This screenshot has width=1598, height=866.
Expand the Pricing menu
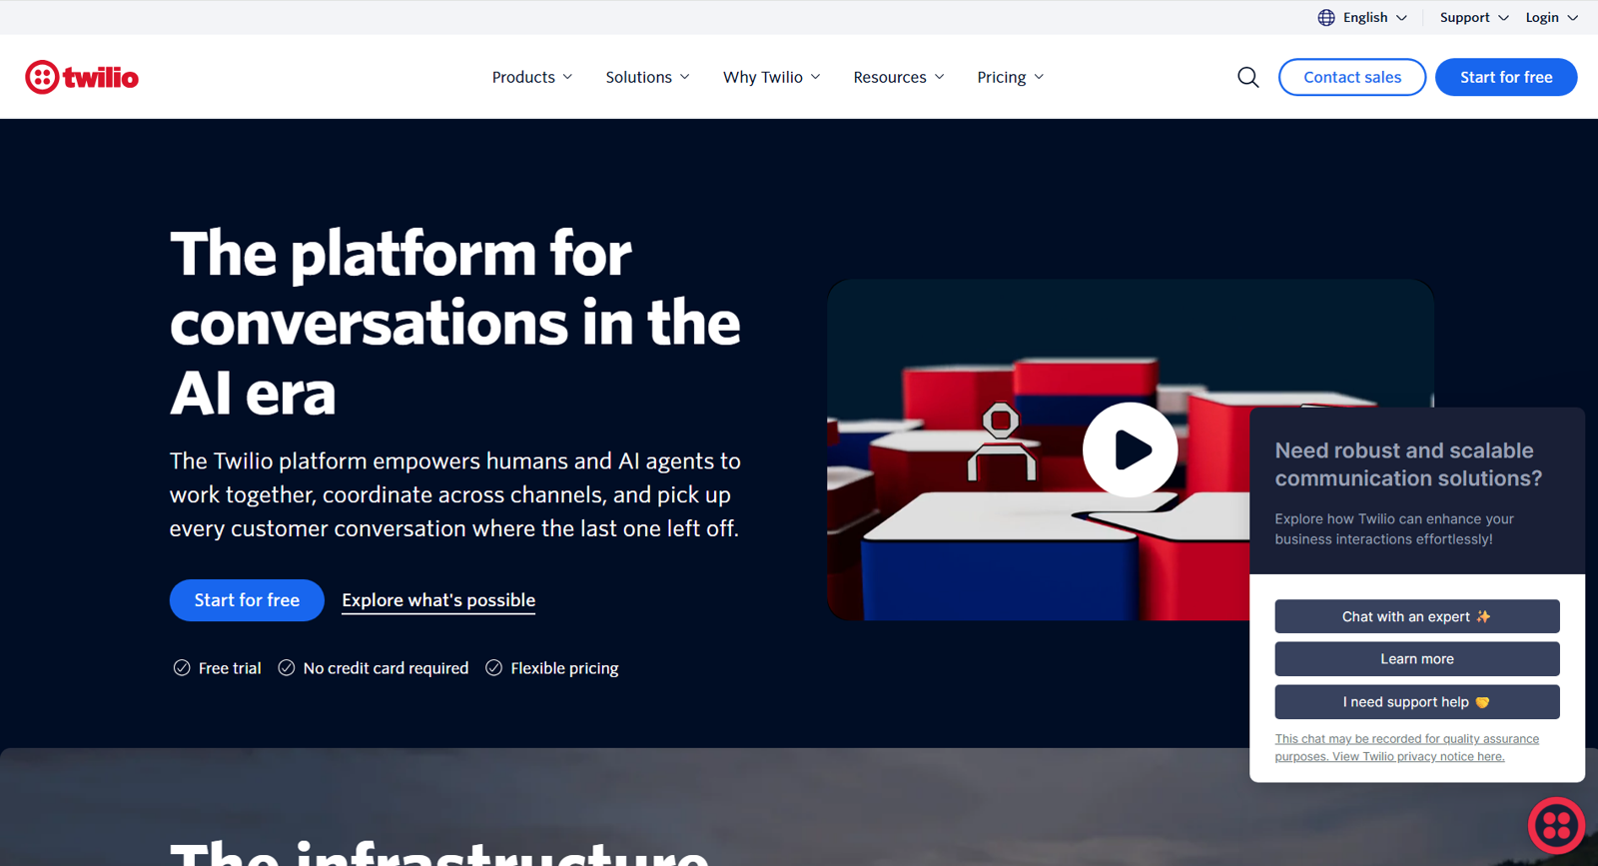[x=1011, y=77]
